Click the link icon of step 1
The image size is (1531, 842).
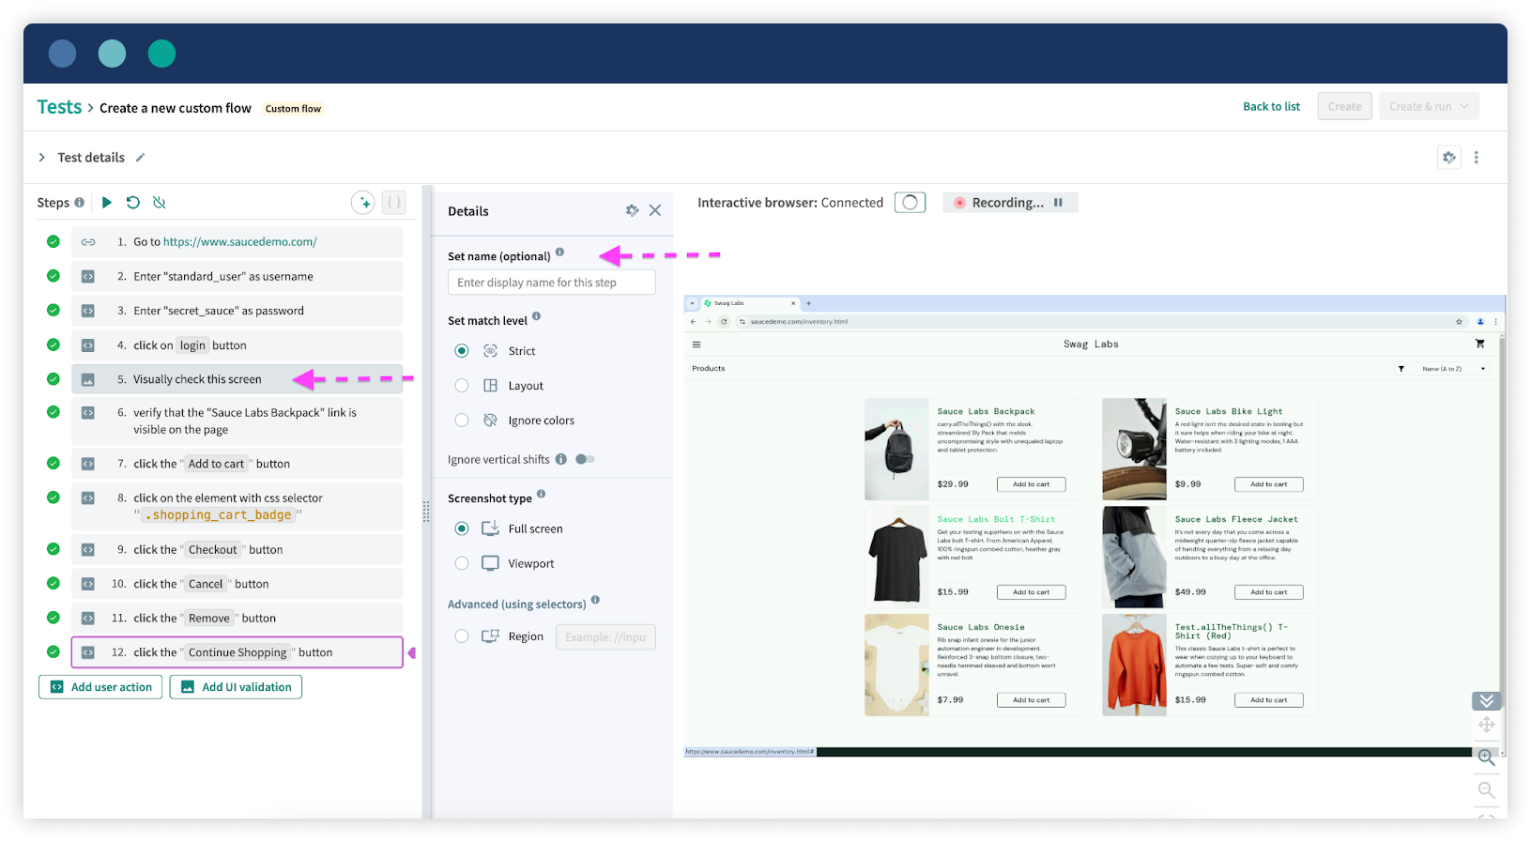coord(88,242)
